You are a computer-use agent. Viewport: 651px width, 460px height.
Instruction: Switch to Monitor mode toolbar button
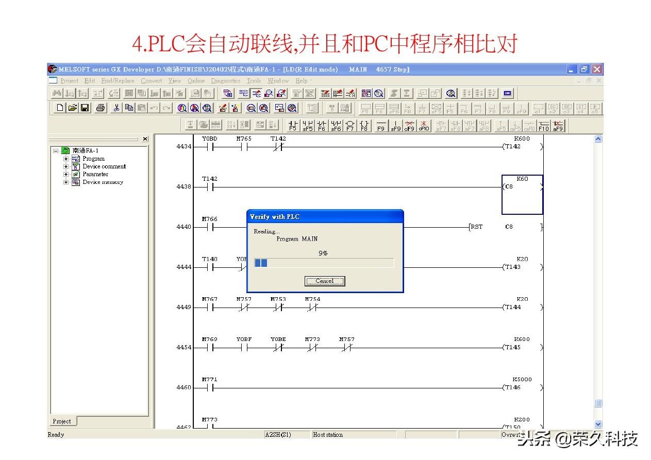269,93
